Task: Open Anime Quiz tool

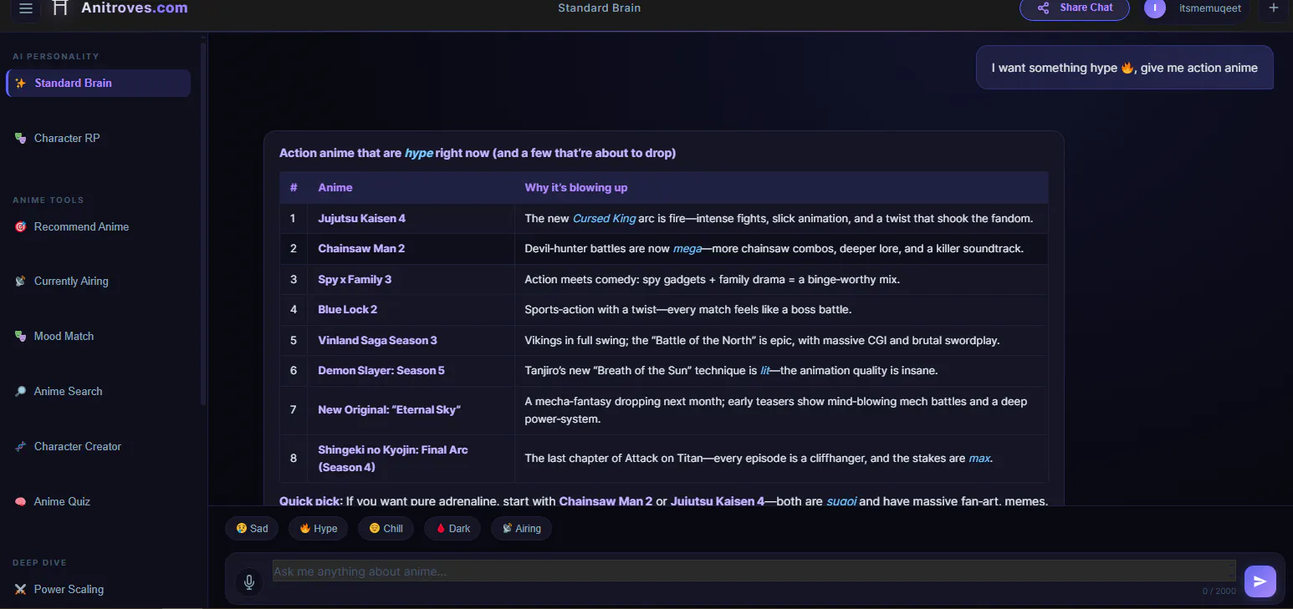Action: coord(99,502)
